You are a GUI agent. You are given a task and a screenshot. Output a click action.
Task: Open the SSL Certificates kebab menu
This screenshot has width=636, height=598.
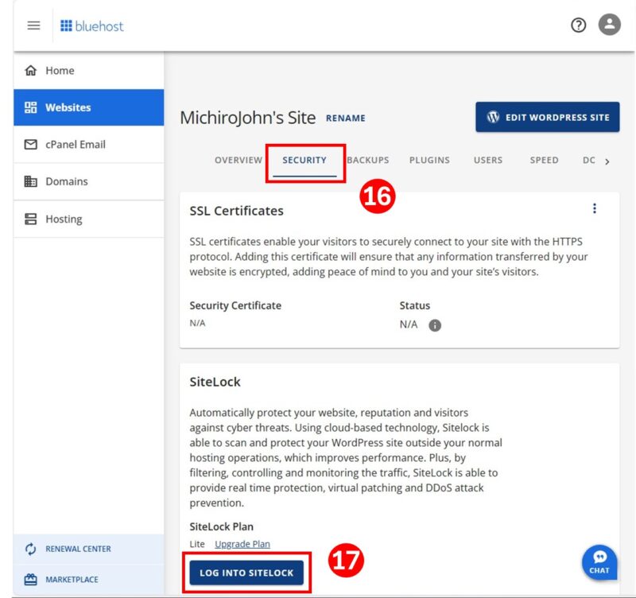(595, 208)
